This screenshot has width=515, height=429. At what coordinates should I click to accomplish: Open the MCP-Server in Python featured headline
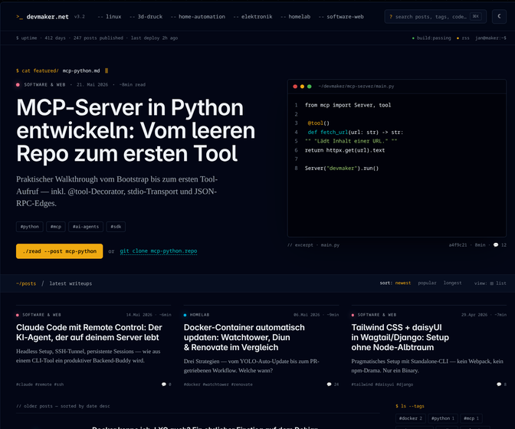click(136, 131)
